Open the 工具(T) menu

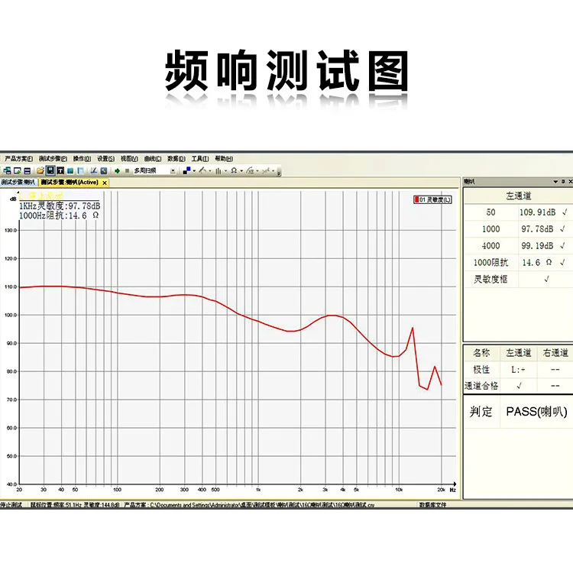click(200, 159)
